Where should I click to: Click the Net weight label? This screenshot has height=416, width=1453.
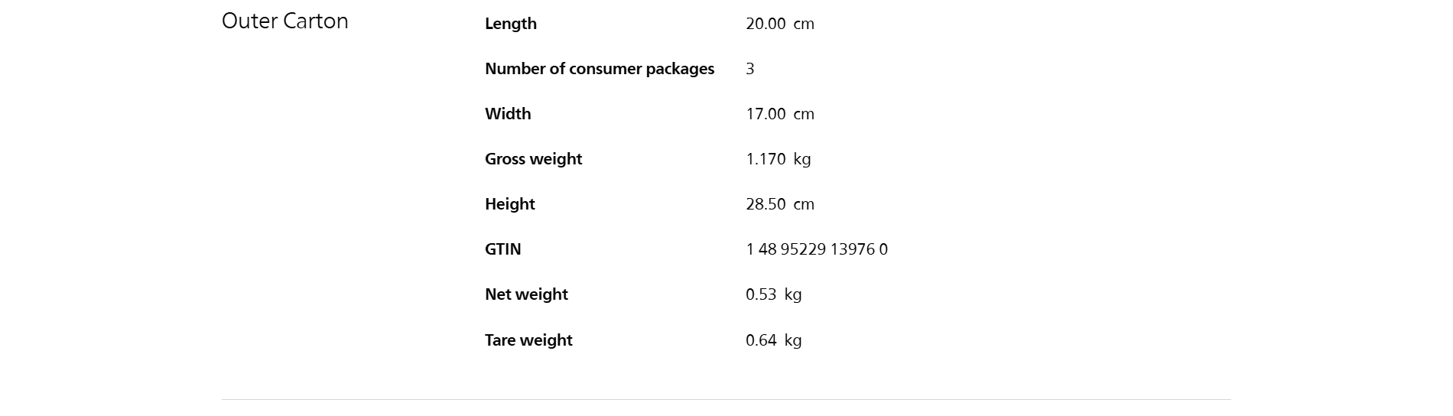click(x=526, y=294)
